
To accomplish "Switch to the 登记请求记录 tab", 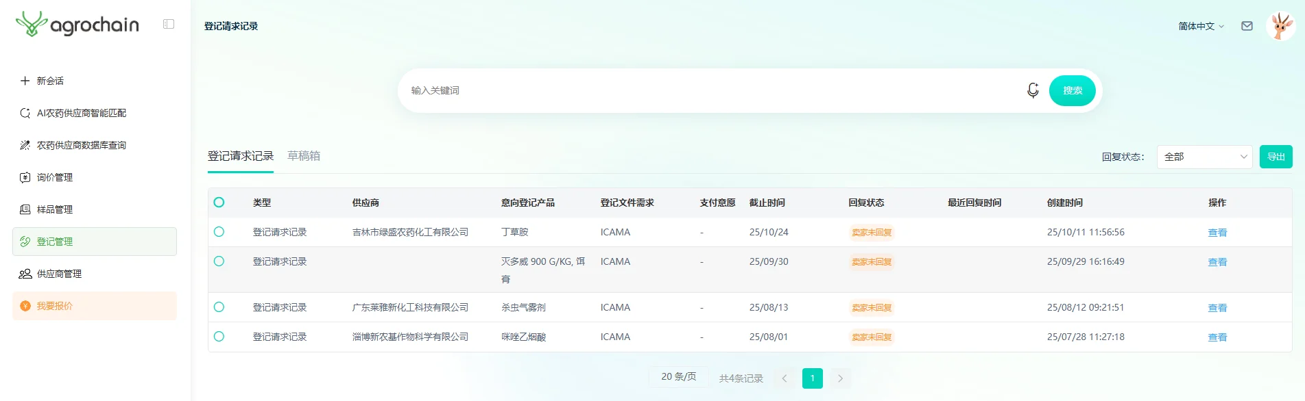I will coord(241,156).
